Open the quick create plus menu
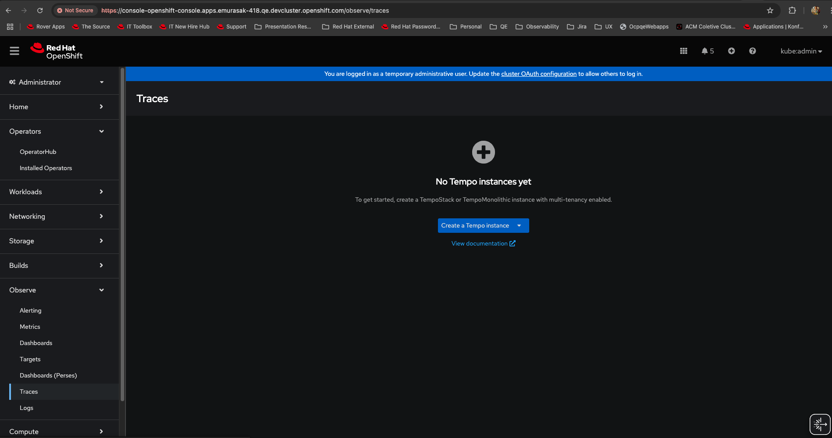Image resolution: width=832 pixels, height=438 pixels. click(732, 51)
